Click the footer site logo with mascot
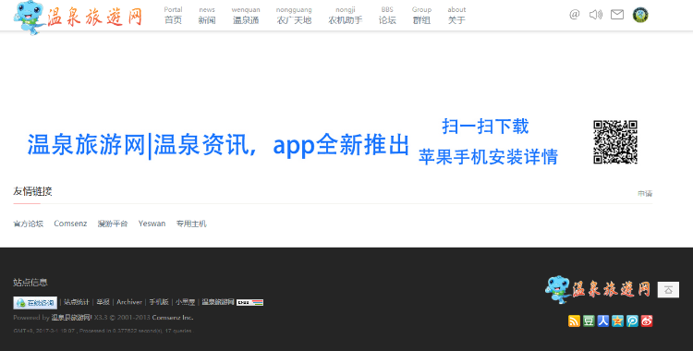The height and width of the screenshot is (351, 693). (x=598, y=289)
